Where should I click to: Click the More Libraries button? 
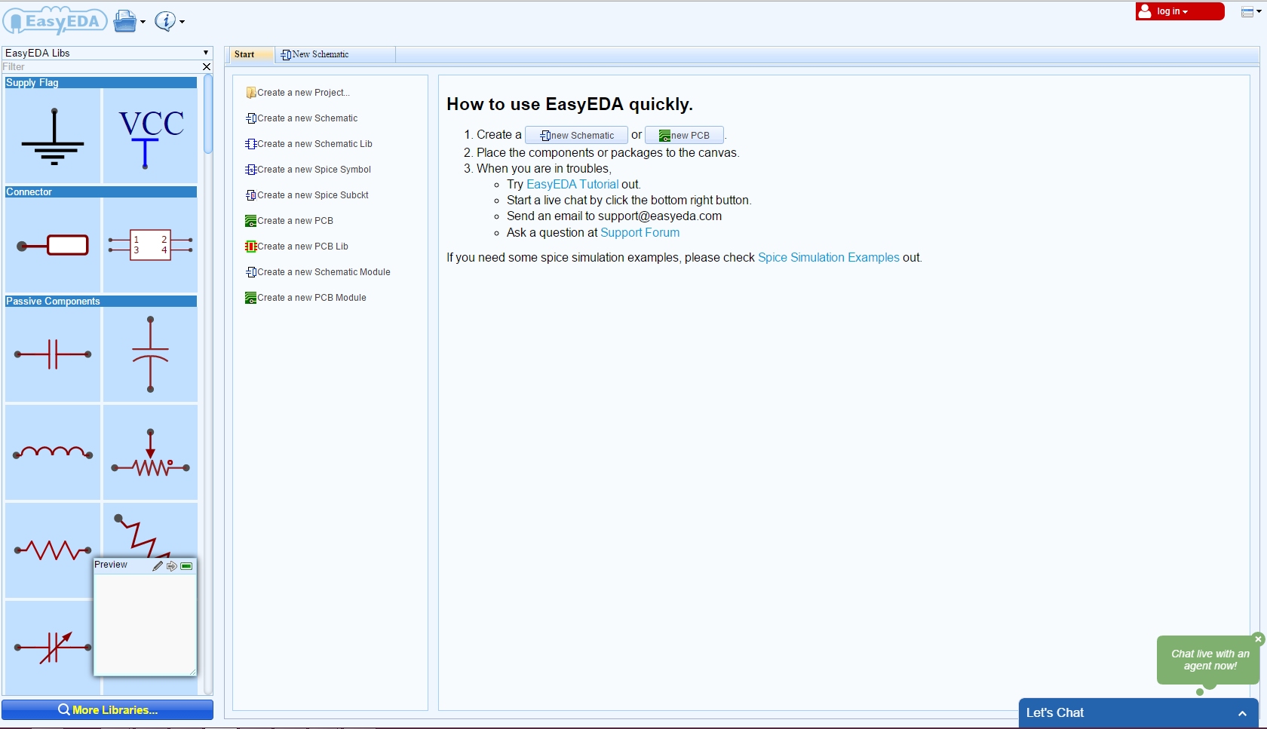coord(107,709)
